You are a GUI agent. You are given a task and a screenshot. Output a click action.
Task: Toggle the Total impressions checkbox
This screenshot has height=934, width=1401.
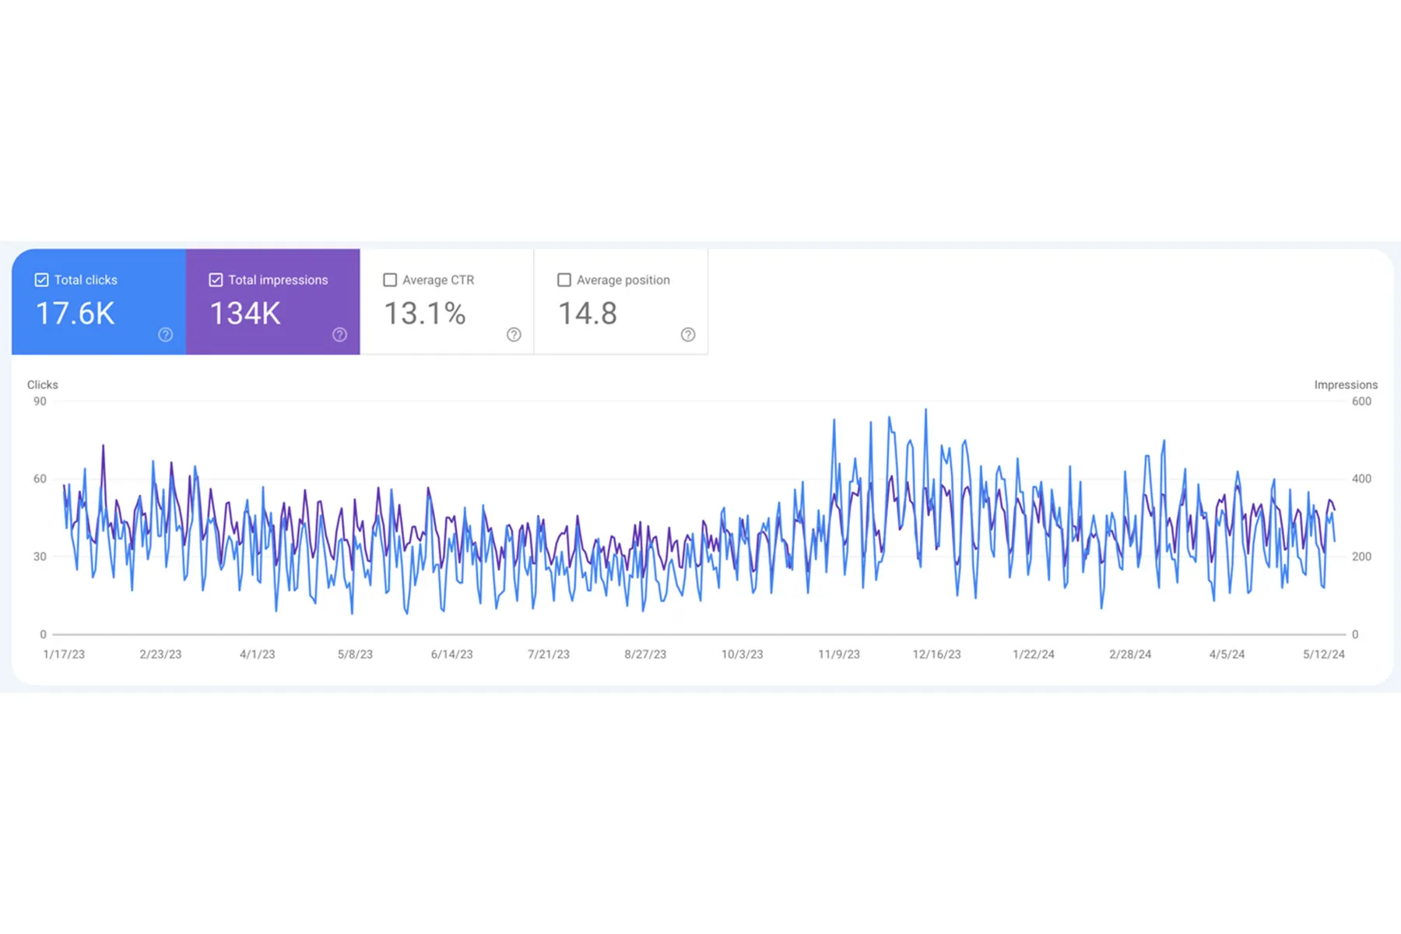coord(216,280)
